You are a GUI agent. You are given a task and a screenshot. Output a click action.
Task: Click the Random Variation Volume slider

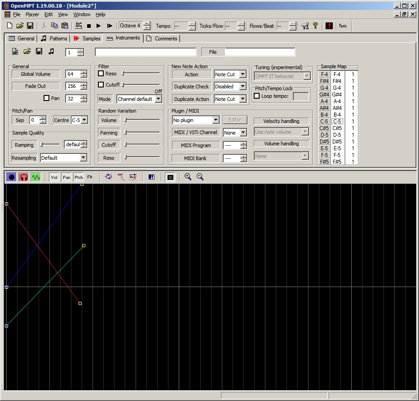pos(142,120)
